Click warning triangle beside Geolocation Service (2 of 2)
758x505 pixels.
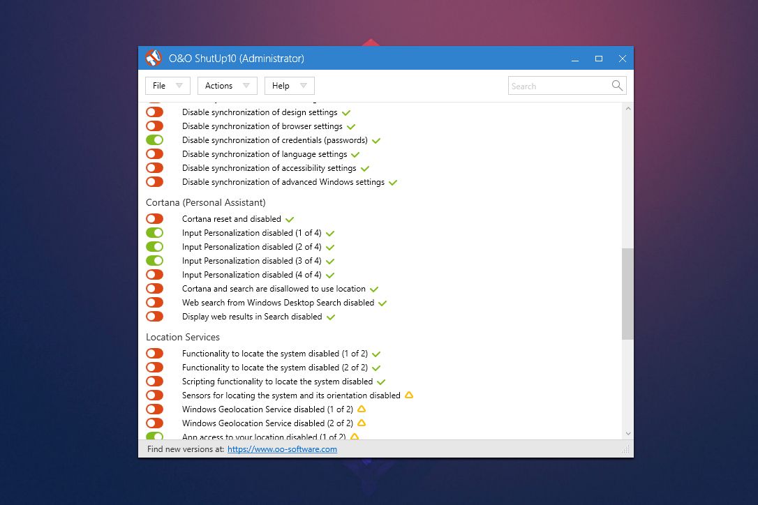[x=362, y=423]
